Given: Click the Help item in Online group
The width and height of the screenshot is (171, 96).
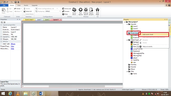Looking at the screenshot, I should pyautogui.click(x=65, y=14).
